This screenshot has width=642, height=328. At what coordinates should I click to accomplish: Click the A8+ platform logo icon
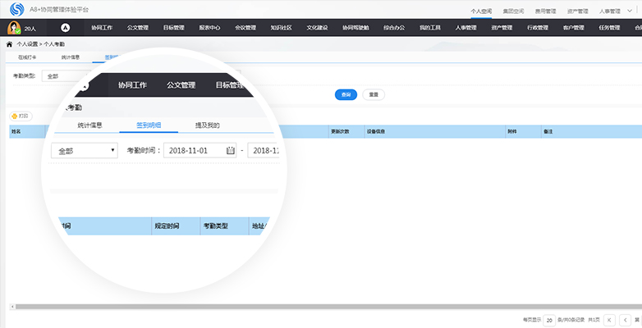[x=15, y=9]
